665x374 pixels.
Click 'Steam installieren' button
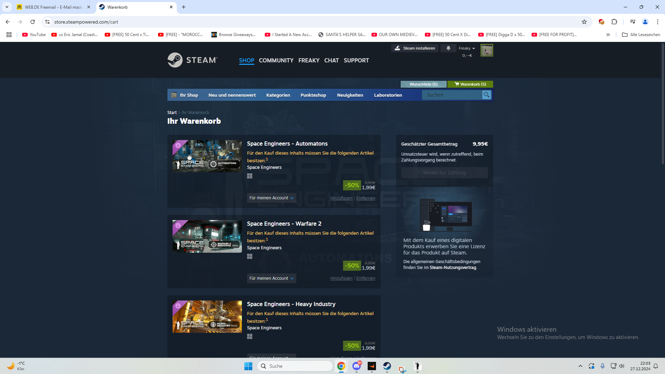415,48
